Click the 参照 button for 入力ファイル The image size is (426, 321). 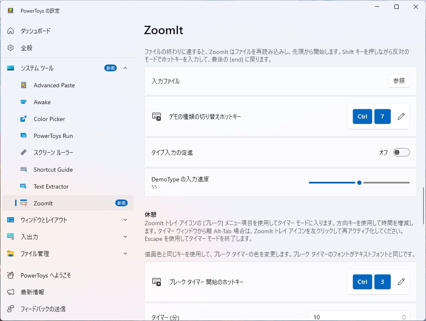399,81
